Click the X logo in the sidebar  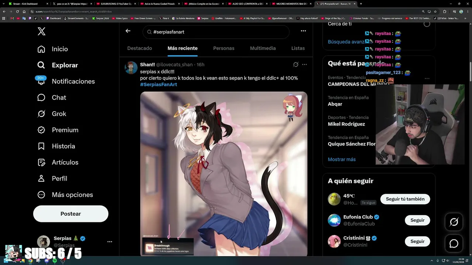tap(41, 32)
